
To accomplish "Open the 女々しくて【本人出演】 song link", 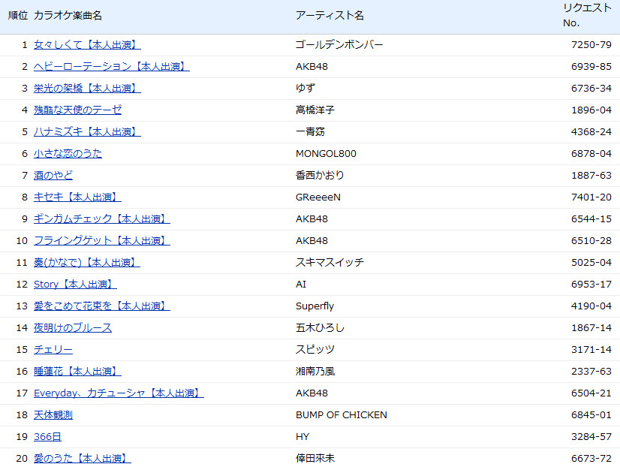I will point(87,45).
